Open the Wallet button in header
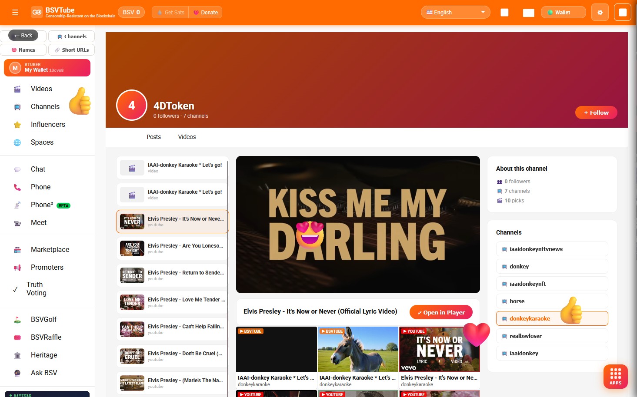This screenshot has width=637, height=397. (563, 12)
